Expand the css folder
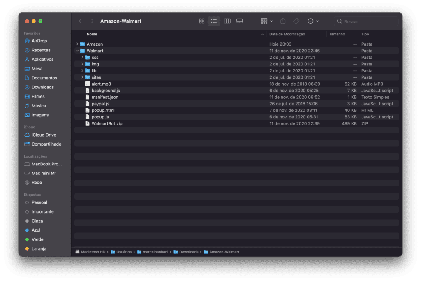 82,57
